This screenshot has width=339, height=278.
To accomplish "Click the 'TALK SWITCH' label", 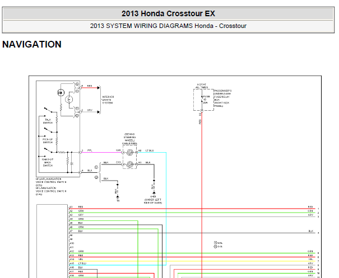I will pyautogui.click(x=48, y=121).
